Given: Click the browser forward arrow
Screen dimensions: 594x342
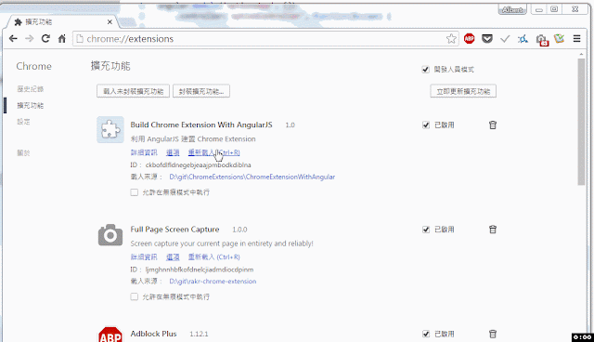Looking at the screenshot, I should point(29,39).
